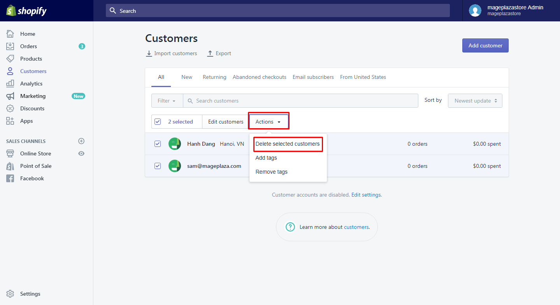Viewport: 560px width, 305px height.
Task: Click the search magnifier in top bar
Action: [x=113, y=10]
